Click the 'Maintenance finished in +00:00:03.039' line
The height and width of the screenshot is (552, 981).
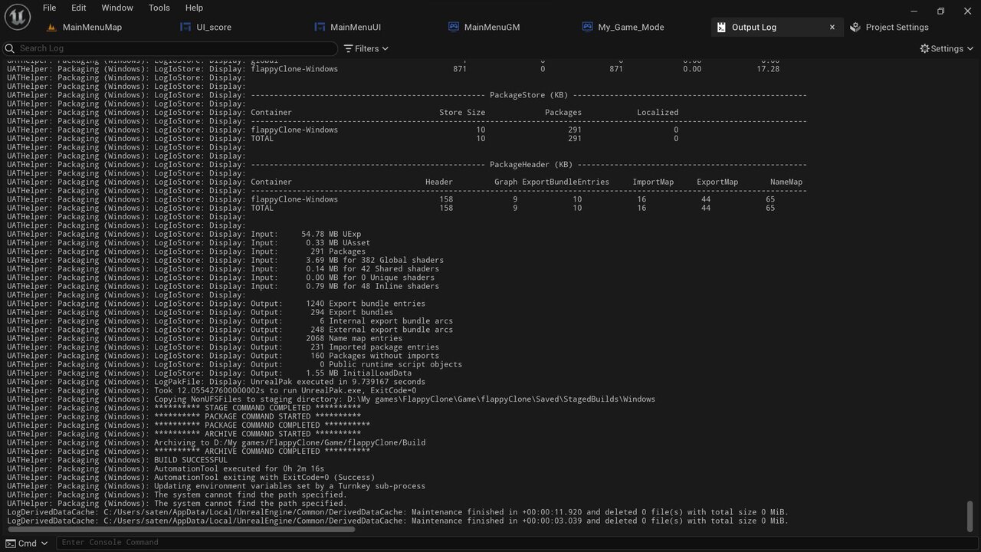pyautogui.click(x=398, y=521)
